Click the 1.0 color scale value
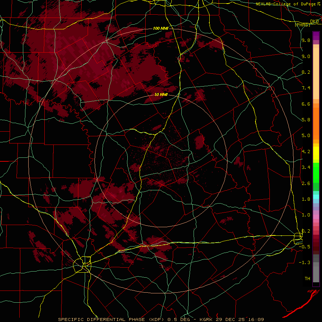Viewport: 322px width, 322px height. [x=306, y=215]
